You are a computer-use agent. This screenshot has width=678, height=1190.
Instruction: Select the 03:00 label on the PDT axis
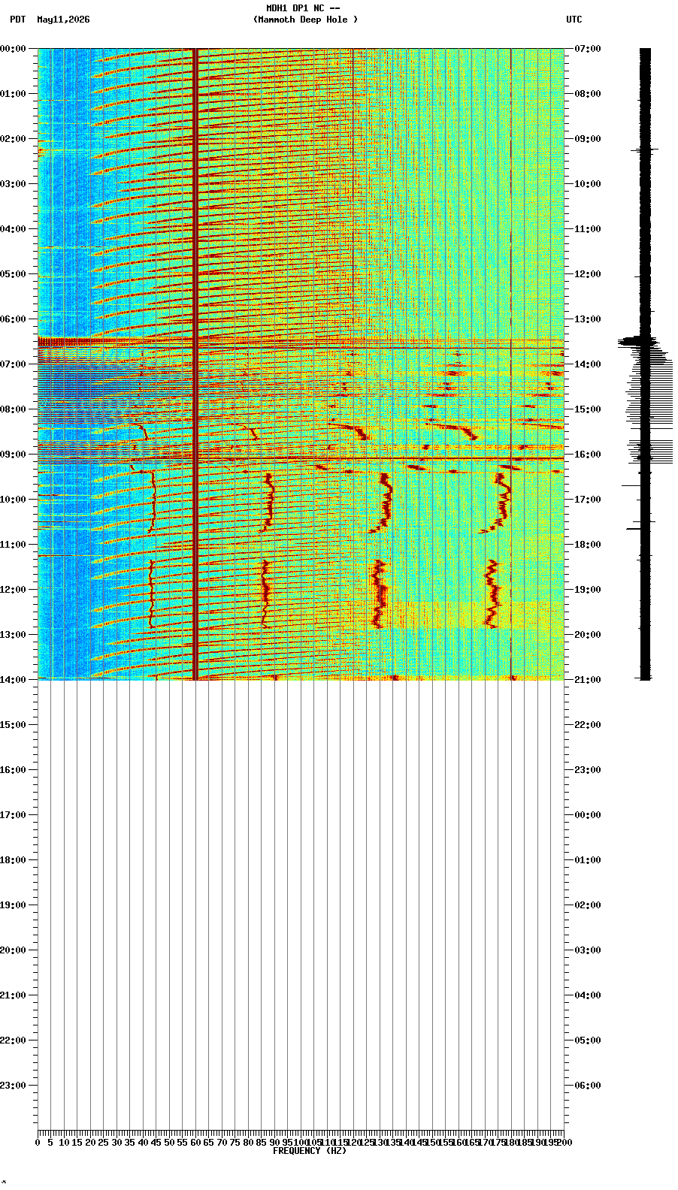point(13,184)
